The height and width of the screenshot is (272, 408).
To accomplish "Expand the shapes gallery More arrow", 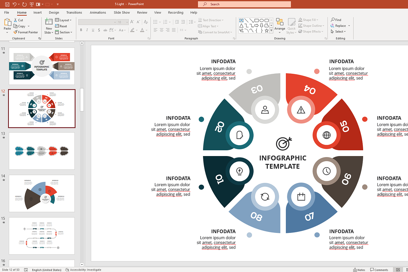I will (271, 31).
